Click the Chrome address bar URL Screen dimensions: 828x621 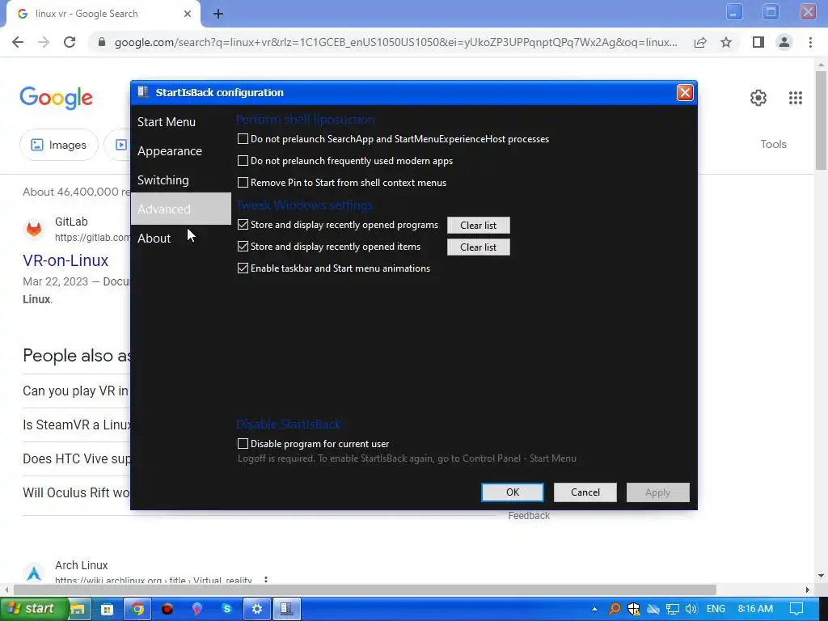point(395,42)
